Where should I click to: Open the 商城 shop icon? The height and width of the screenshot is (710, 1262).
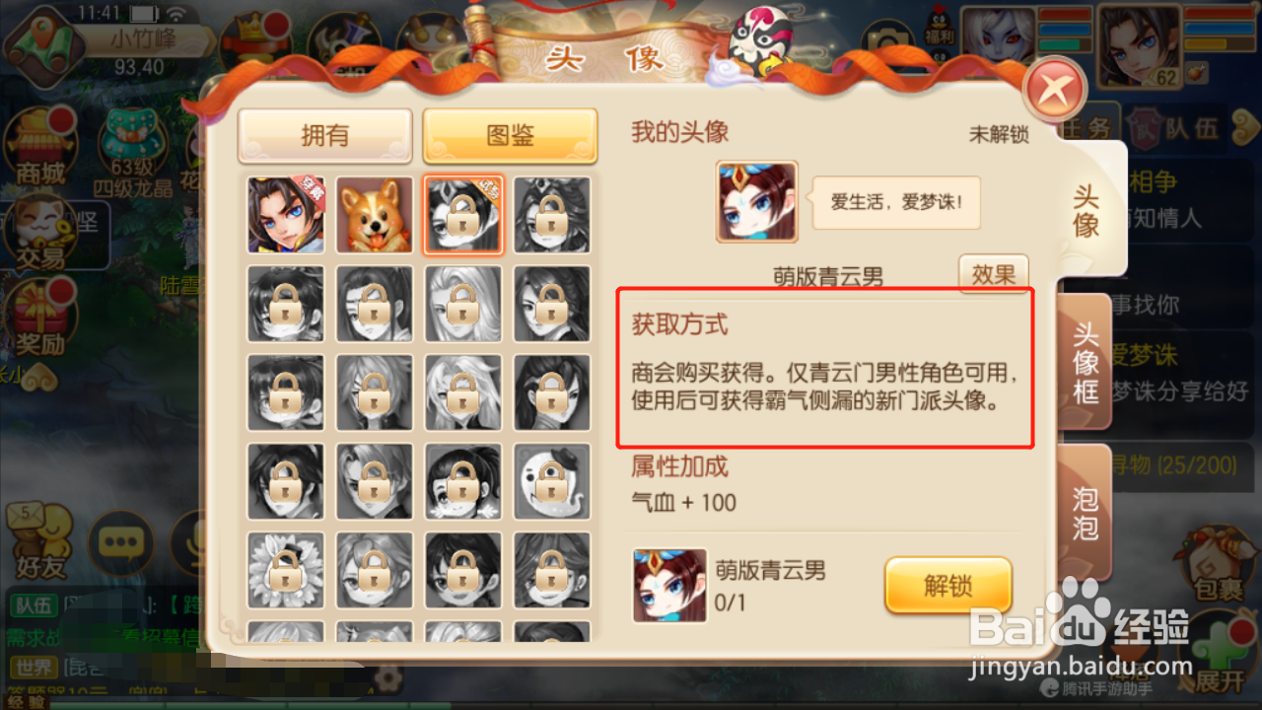click(x=39, y=148)
